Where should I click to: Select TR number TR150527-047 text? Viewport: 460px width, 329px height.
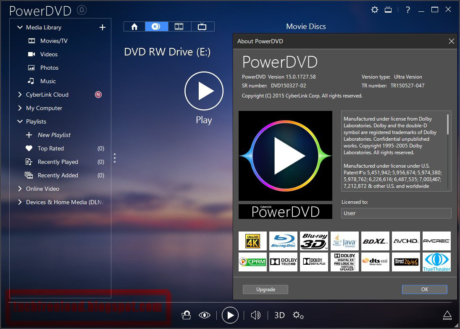point(407,86)
